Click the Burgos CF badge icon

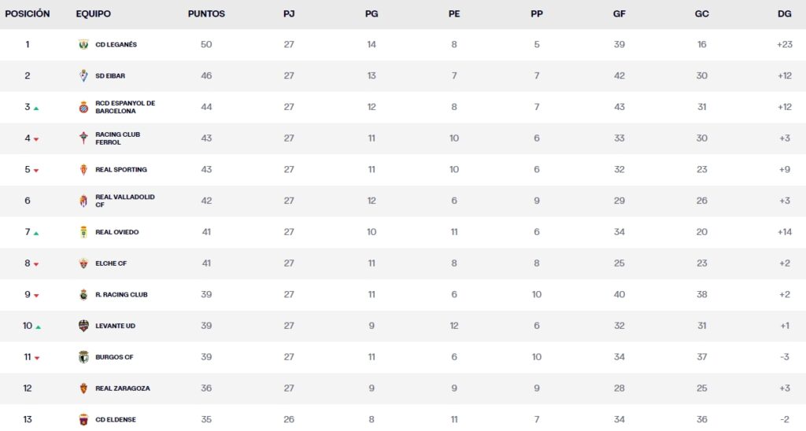coord(84,357)
